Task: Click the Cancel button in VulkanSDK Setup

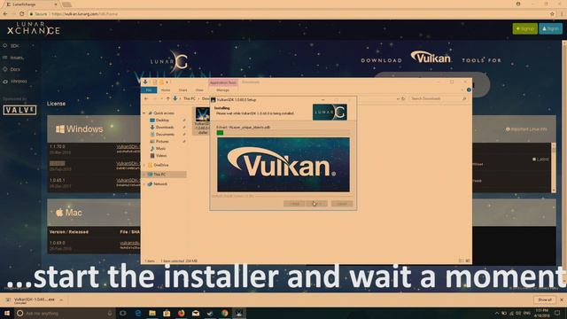Action: click(342, 204)
